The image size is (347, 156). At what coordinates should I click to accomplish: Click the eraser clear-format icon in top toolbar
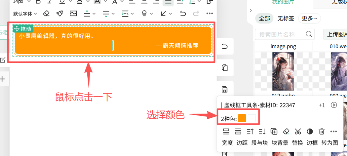pyautogui.click(x=47, y=14)
